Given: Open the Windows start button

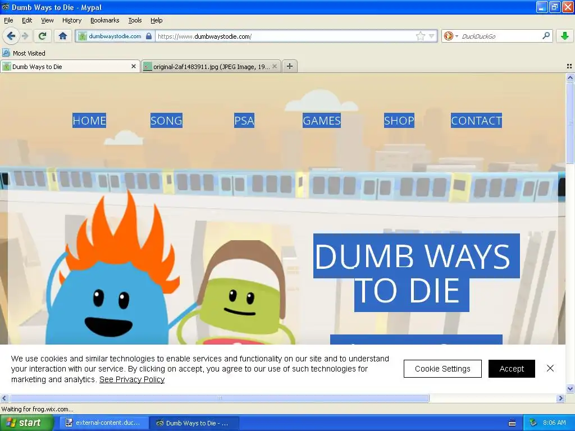Looking at the screenshot, I should click(27, 423).
